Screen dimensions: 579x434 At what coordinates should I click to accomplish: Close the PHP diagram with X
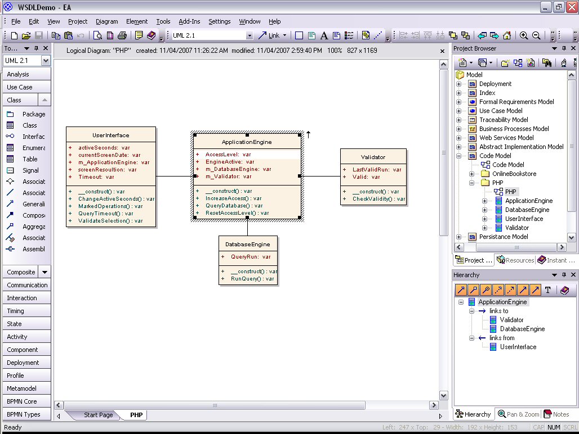click(442, 51)
